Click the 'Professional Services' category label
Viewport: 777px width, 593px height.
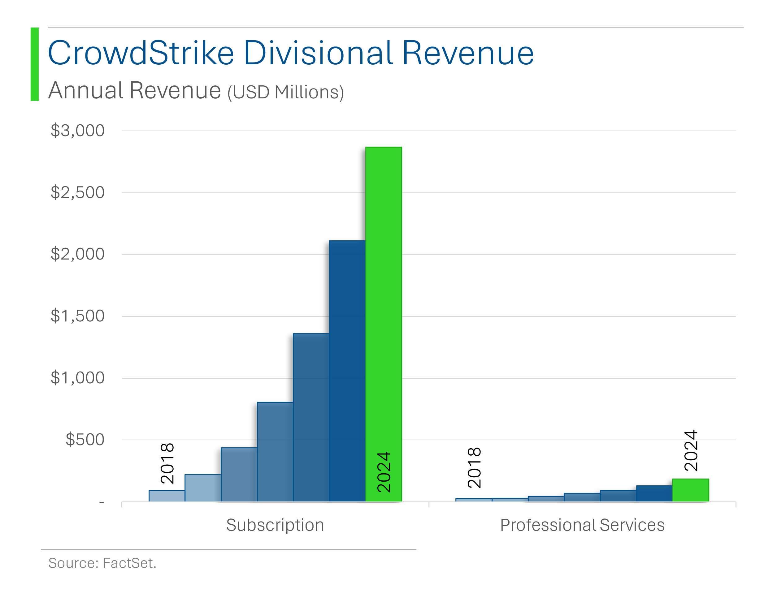point(582,525)
